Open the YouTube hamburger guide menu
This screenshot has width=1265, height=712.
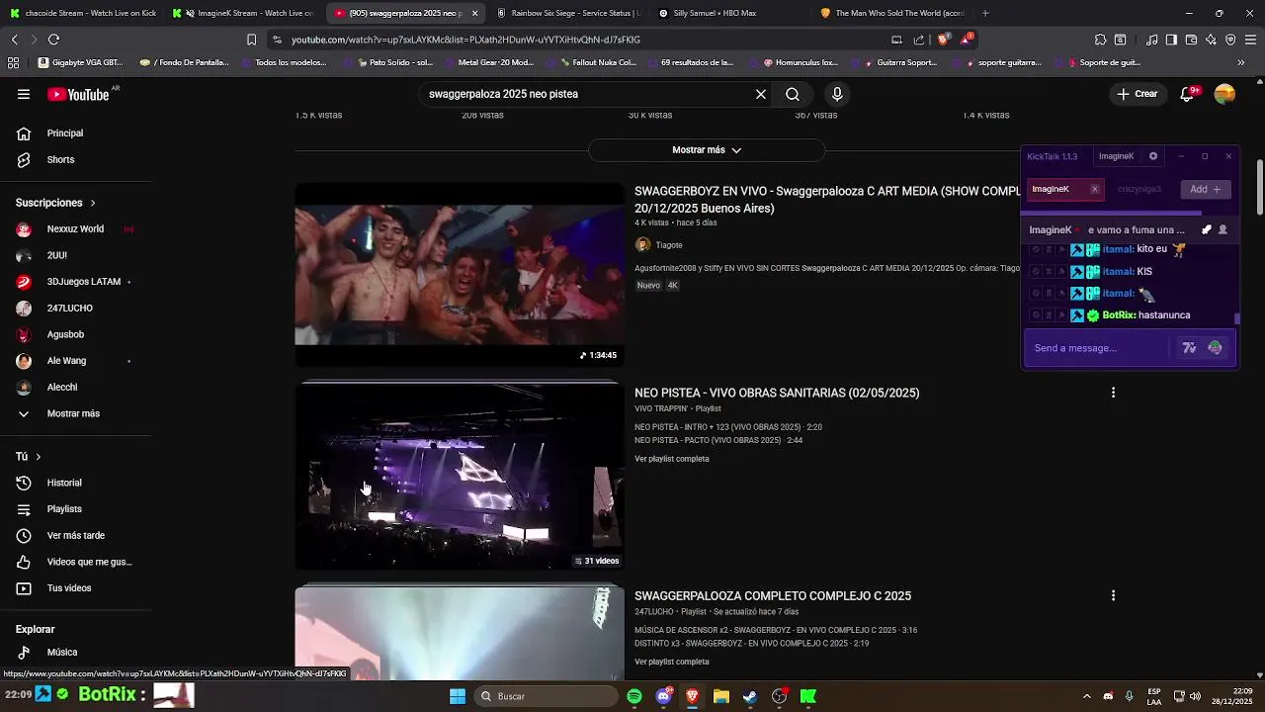tap(24, 94)
